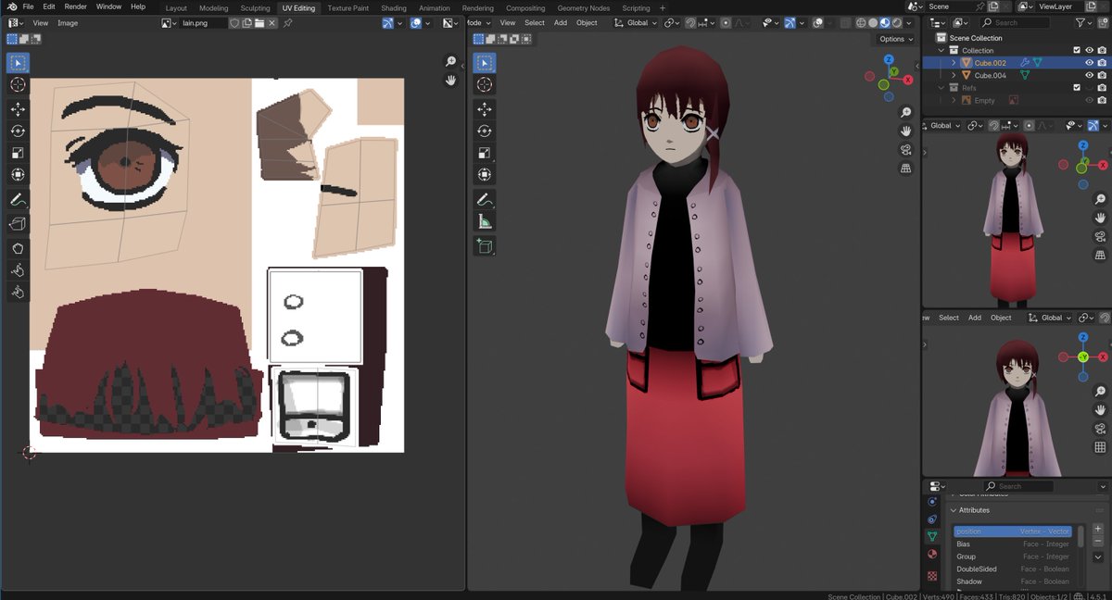Expand the Cube.002 tree item
This screenshot has width=1112, height=600.
[954, 63]
